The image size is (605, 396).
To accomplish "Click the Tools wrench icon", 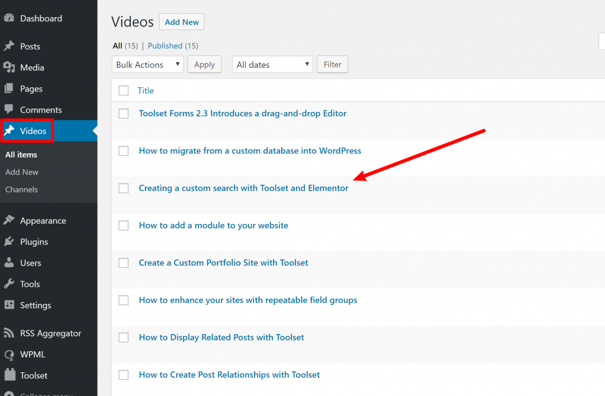I will (x=9, y=284).
